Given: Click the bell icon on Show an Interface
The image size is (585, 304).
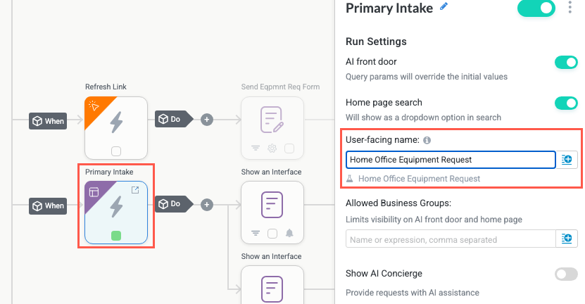Looking at the screenshot, I should [289, 233].
